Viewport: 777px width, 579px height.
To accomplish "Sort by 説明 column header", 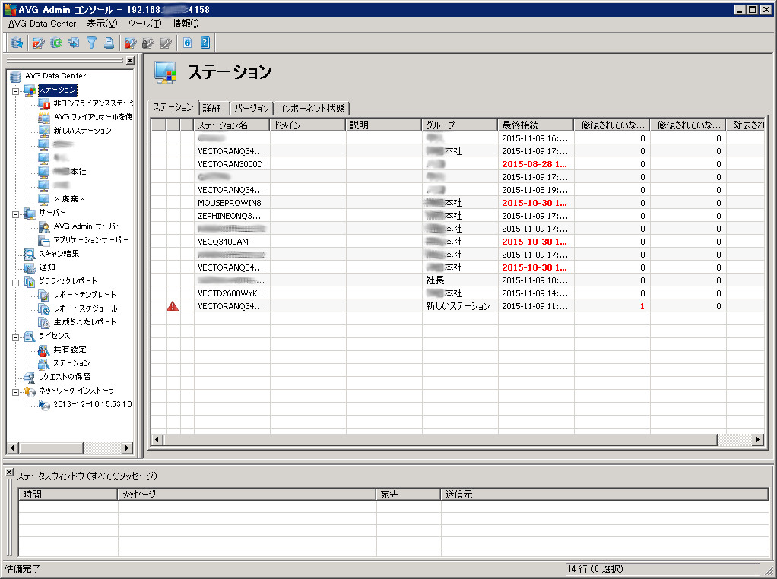I will coord(383,125).
